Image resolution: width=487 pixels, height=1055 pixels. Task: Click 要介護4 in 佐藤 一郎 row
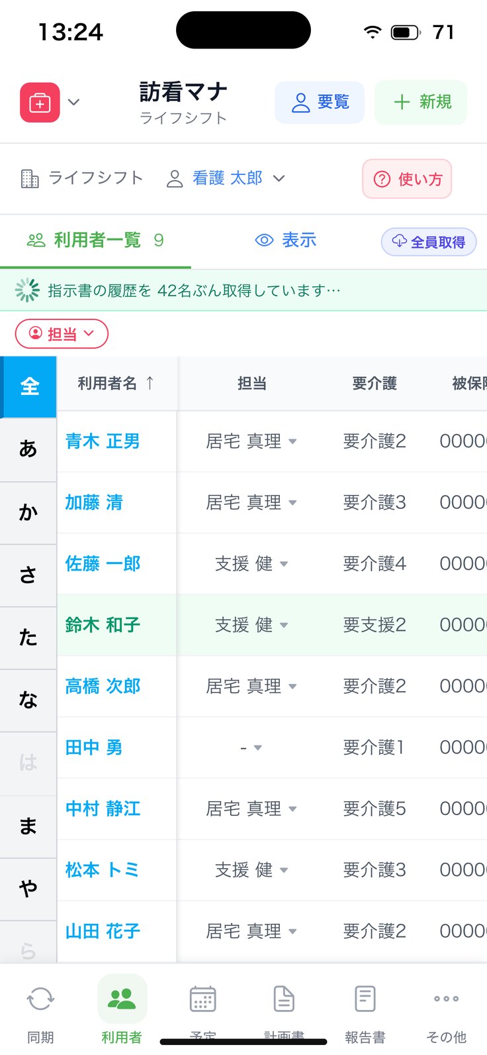[x=375, y=564]
